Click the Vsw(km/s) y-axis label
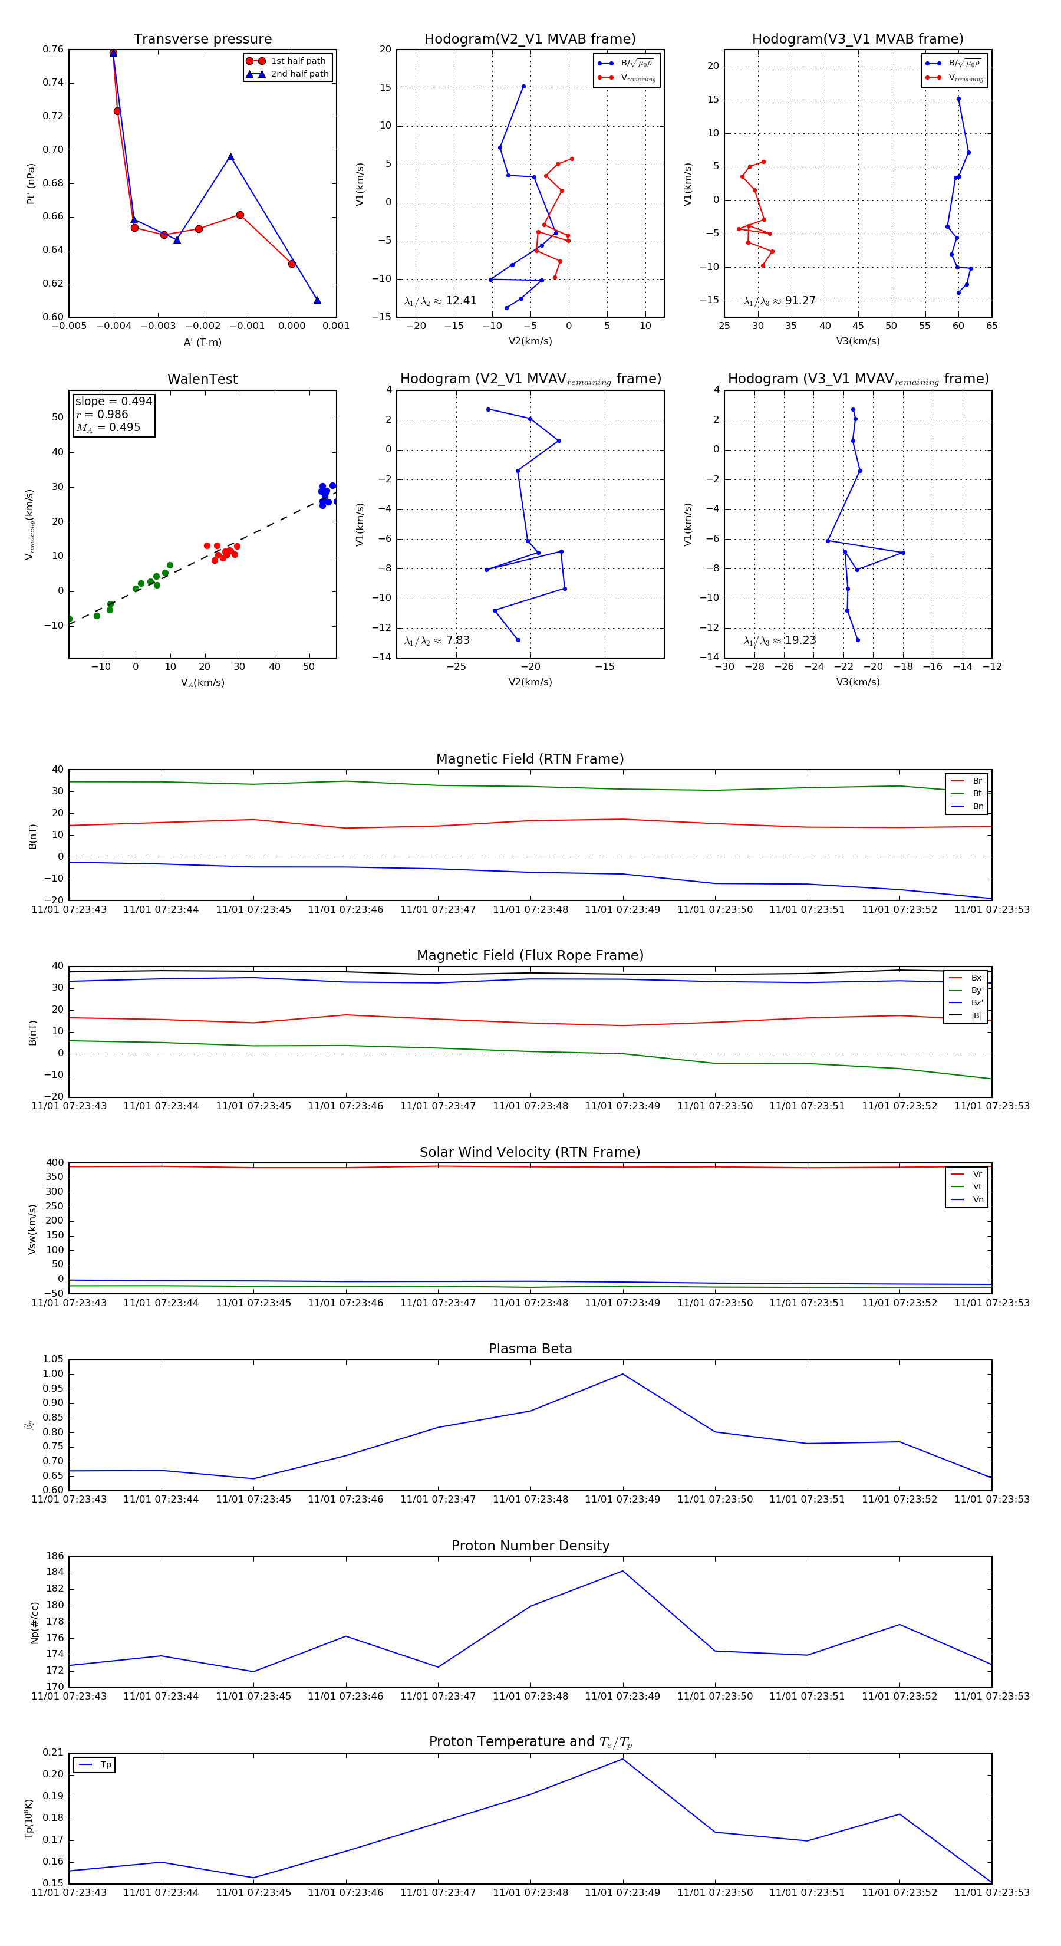The width and height of the screenshot is (1061, 1946). coord(32,1229)
